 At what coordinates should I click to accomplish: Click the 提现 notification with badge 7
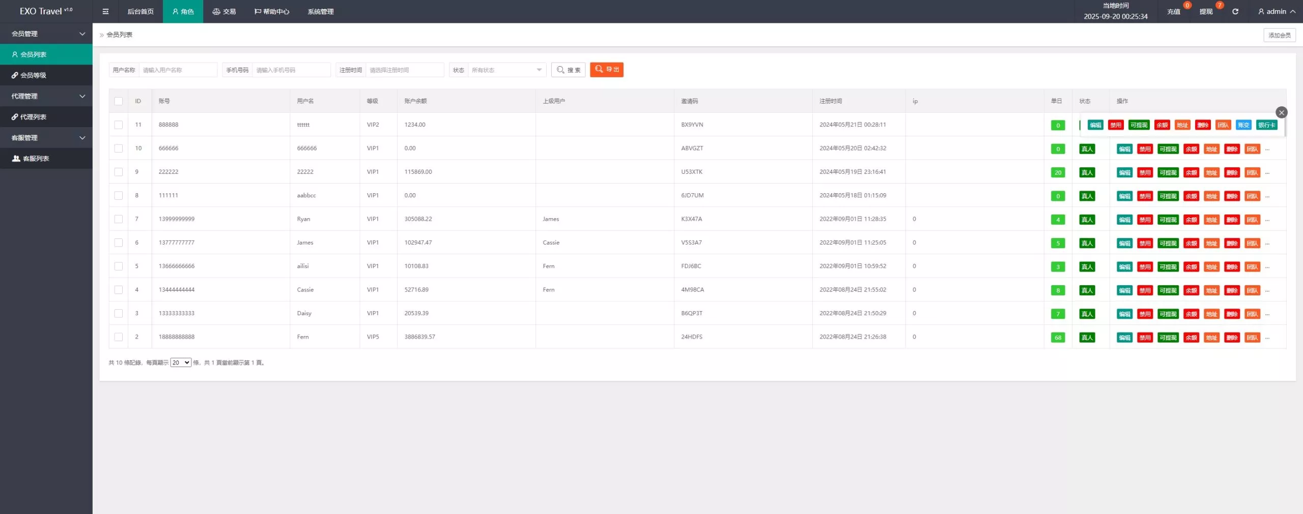click(1206, 11)
